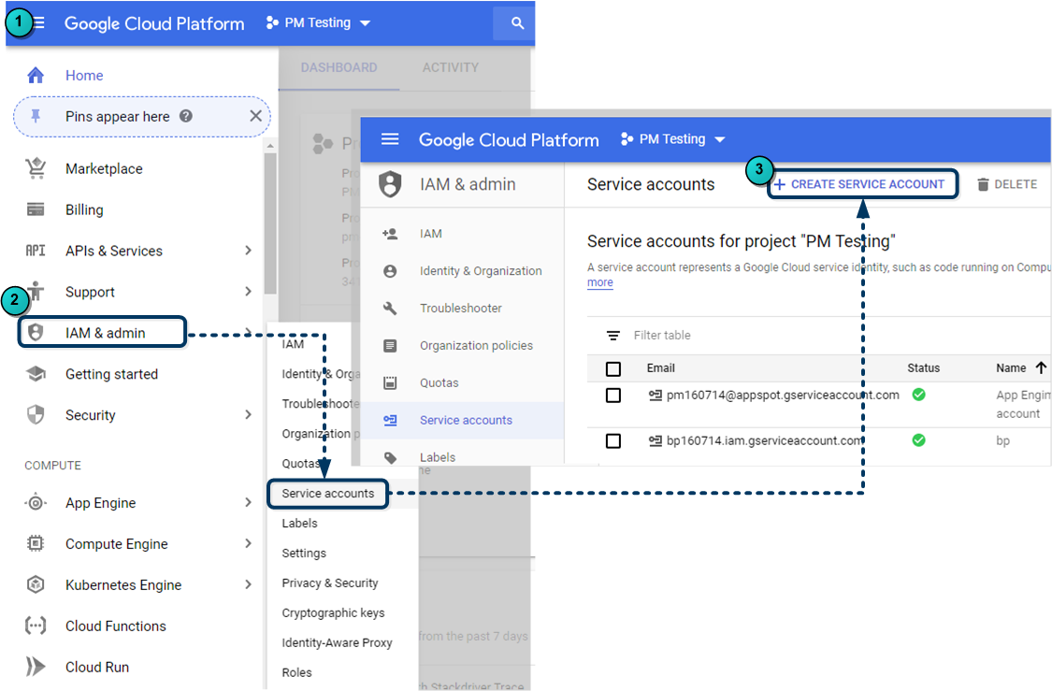Viewport: 1052px width, 691px height.
Task: Click the Troubleshooter wrench icon
Action: click(x=390, y=308)
